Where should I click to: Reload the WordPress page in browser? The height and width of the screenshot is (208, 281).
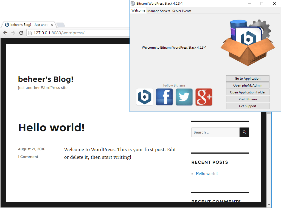pos(21,33)
